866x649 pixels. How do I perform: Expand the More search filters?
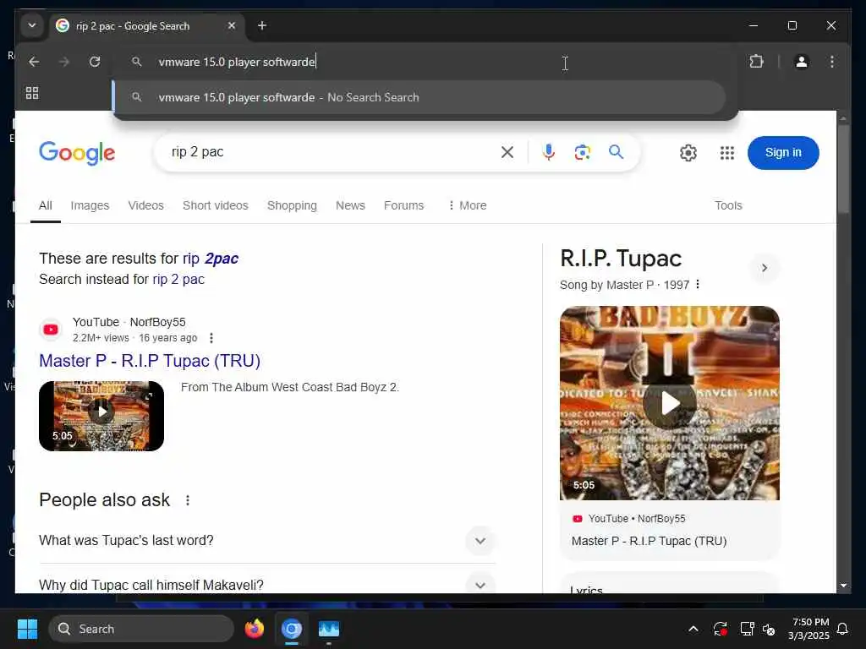[467, 205]
